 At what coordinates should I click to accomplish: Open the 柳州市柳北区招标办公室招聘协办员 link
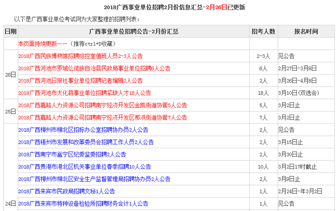pos(83,130)
